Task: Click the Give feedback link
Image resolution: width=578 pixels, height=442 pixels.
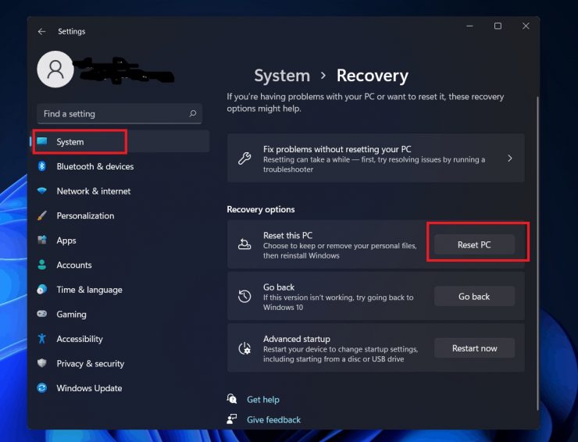Action: pyautogui.click(x=273, y=419)
